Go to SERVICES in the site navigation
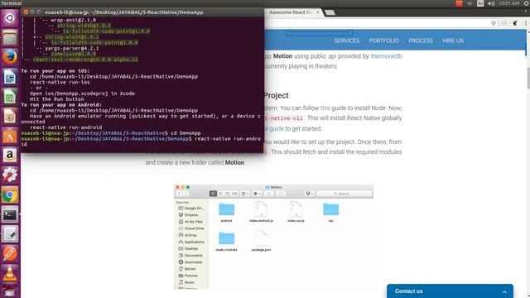 tap(347, 41)
